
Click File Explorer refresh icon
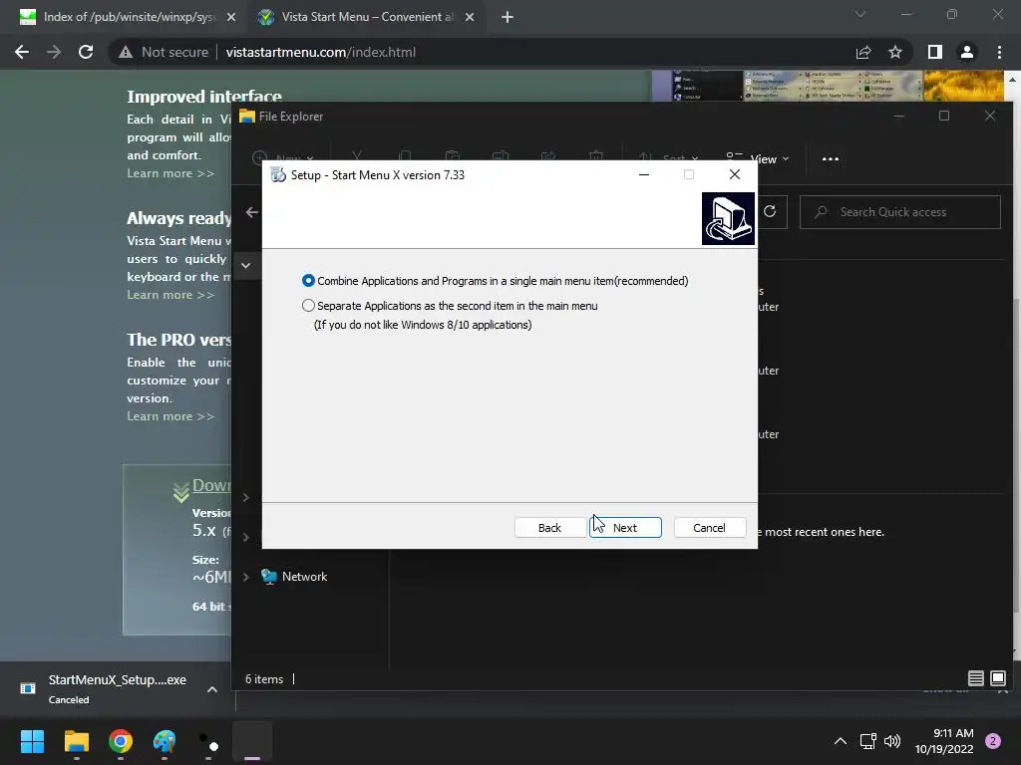tap(770, 211)
